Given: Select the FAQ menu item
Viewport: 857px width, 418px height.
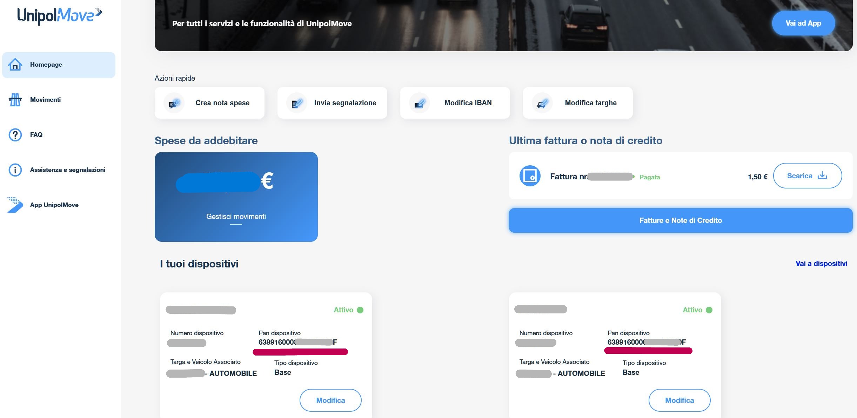Looking at the screenshot, I should (x=36, y=135).
